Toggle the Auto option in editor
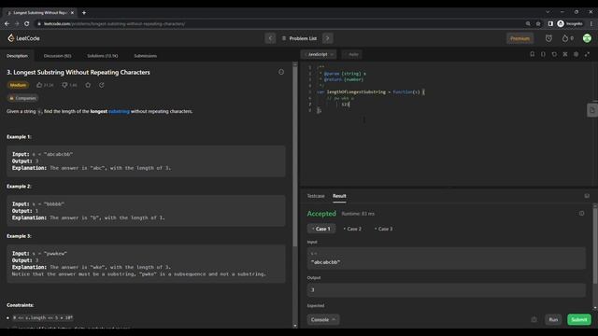The width and height of the screenshot is (598, 336). 351,54
